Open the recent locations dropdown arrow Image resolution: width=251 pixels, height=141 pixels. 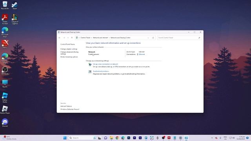(68, 38)
